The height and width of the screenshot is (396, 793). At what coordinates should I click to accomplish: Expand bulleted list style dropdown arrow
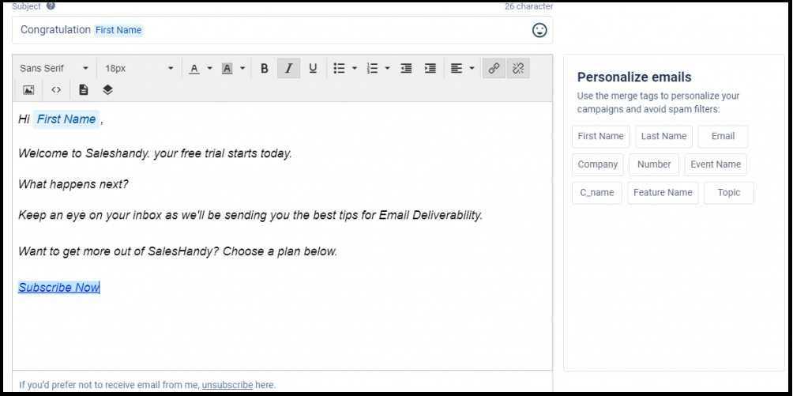pos(355,68)
